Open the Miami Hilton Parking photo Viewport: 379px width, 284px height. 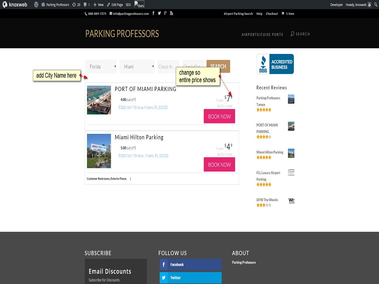99,151
